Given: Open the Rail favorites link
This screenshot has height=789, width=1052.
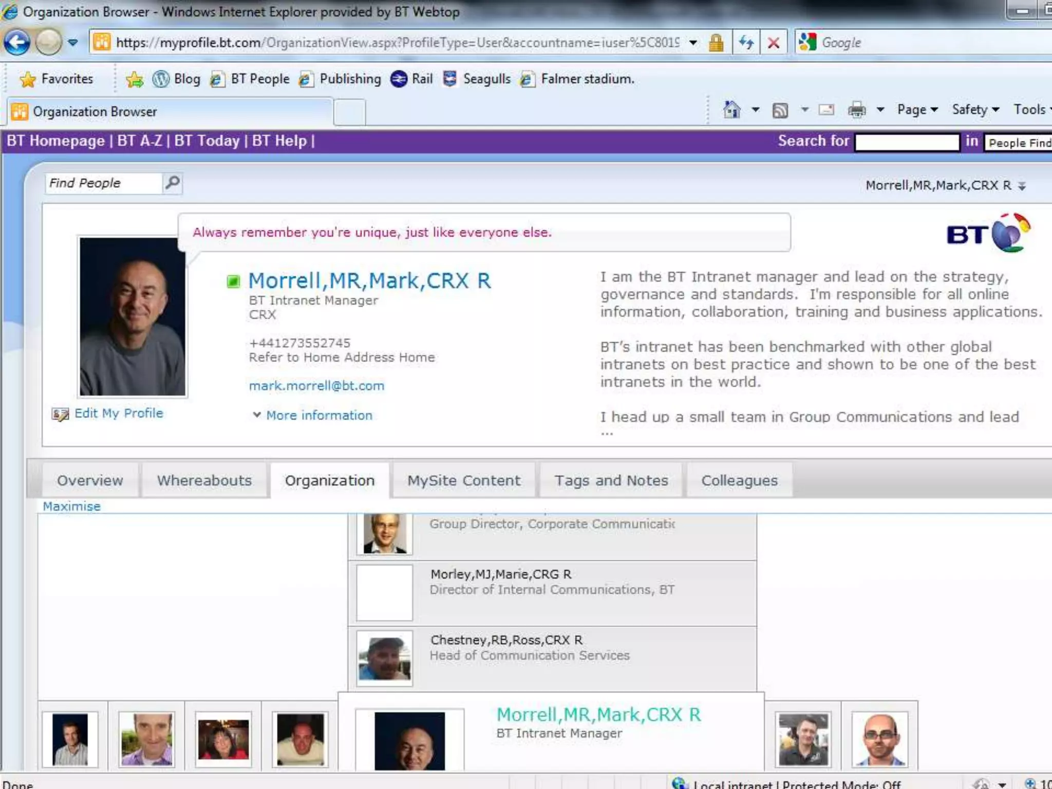Looking at the screenshot, I should (x=411, y=79).
